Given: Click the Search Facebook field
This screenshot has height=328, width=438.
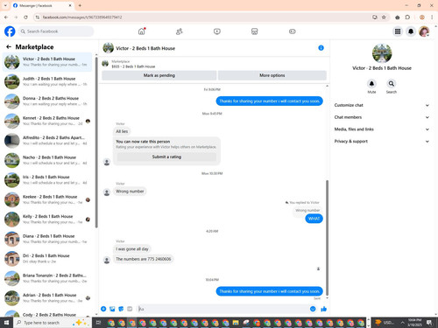Looking at the screenshot, I should [x=56, y=31].
